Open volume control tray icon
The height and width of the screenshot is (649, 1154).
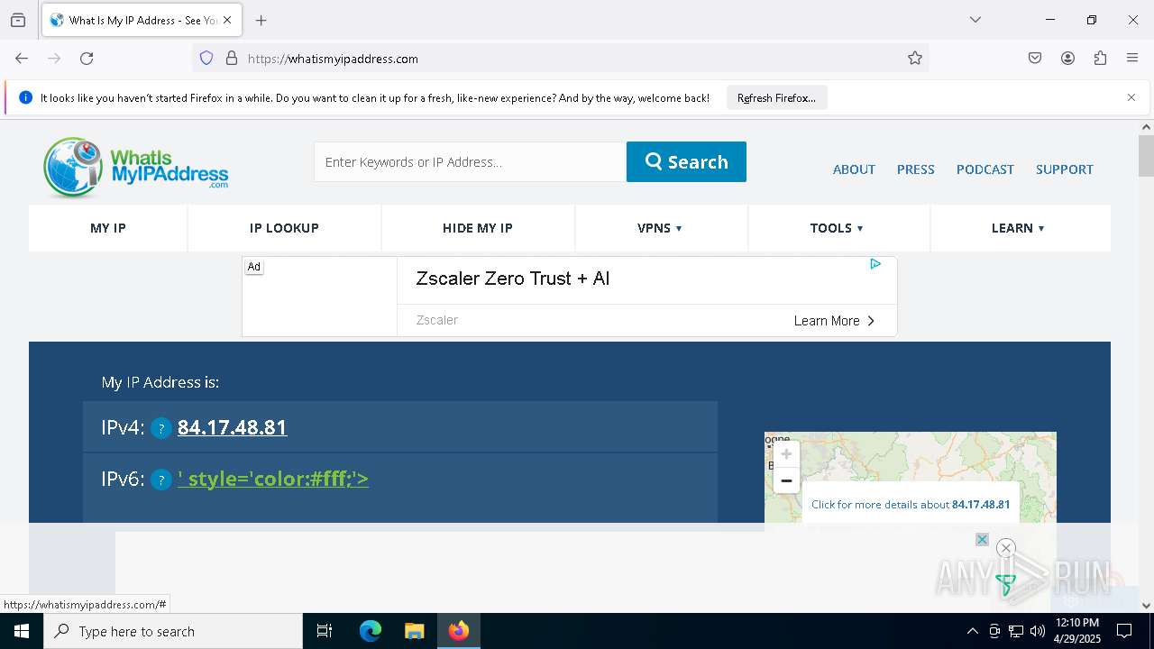[1038, 631]
